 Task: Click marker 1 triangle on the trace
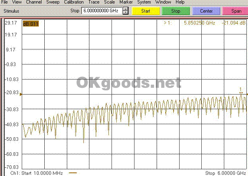pyautogui.click(x=241, y=94)
